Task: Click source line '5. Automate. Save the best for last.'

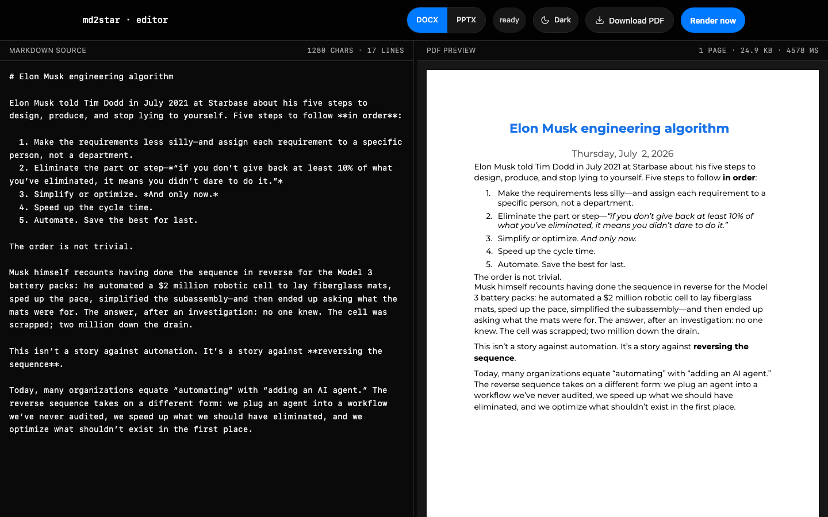Action: [x=109, y=220]
